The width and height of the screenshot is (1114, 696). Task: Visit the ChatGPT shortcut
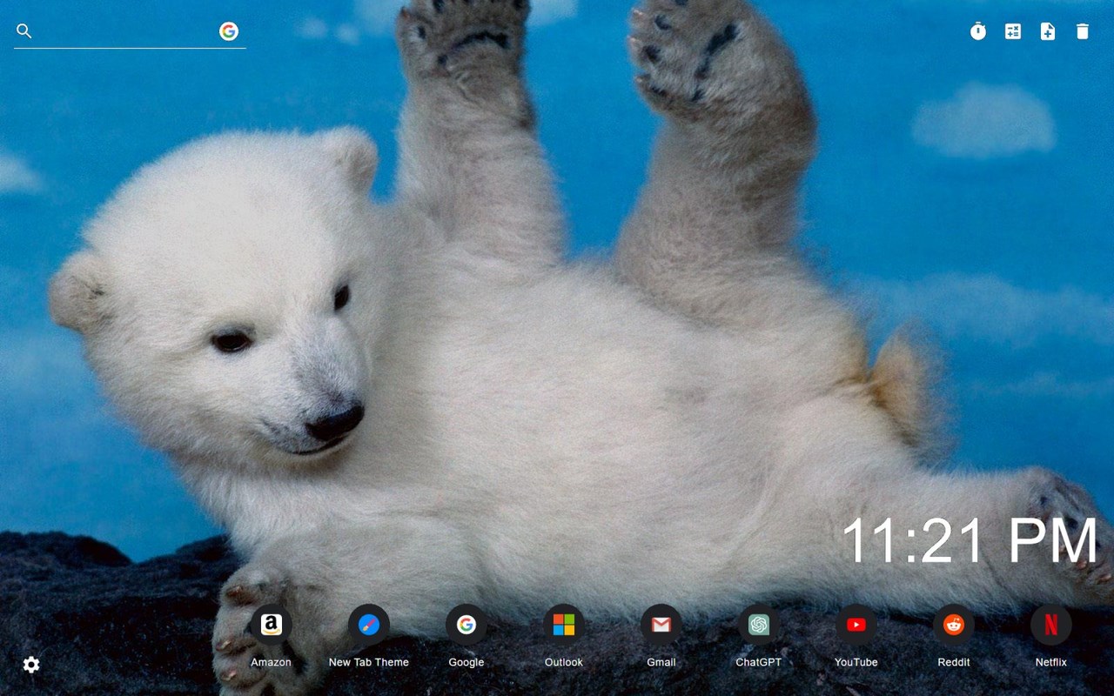tap(759, 625)
